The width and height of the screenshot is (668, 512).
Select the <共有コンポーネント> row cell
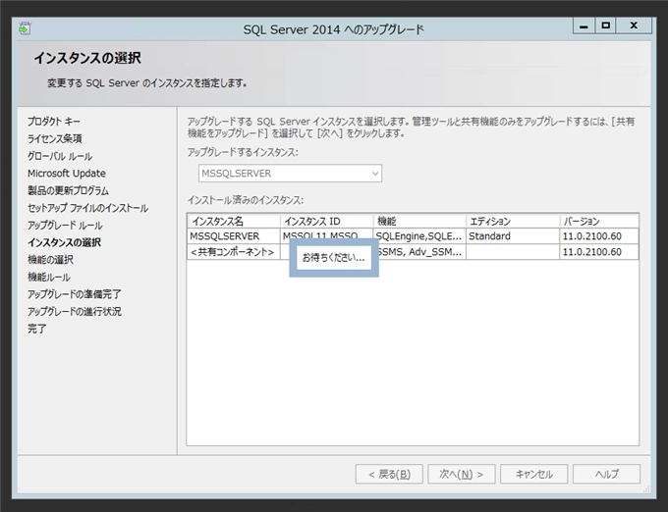tap(234, 252)
